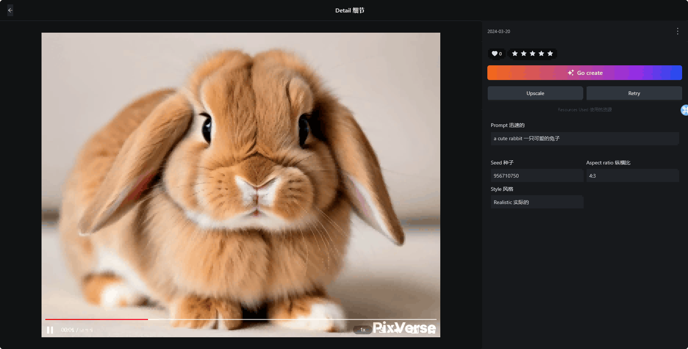The width and height of the screenshot is (688, 349).
Task: Pause the video with the pause icon
Action: pos(50,330)
